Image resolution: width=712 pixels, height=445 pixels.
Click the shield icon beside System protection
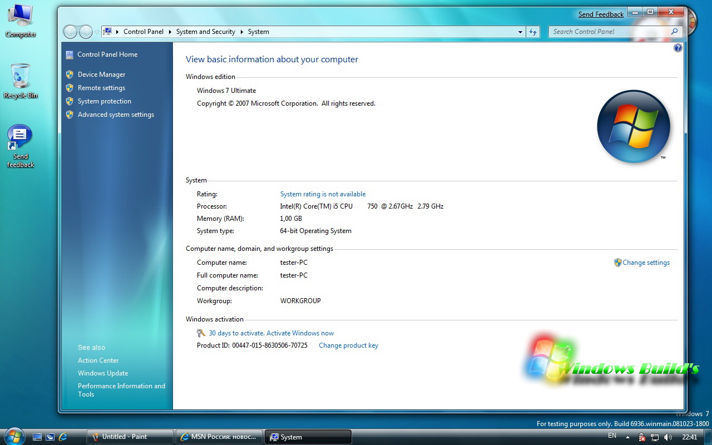[x=70, y=101]
